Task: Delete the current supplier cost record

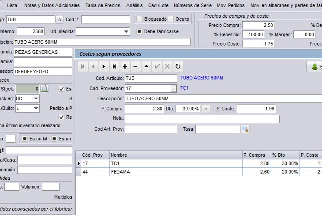Action: (x=135, y=66)
